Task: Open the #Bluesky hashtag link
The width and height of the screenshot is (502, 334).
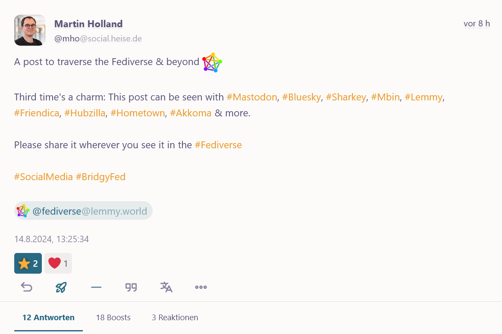Action: click(x=301, y=97)
